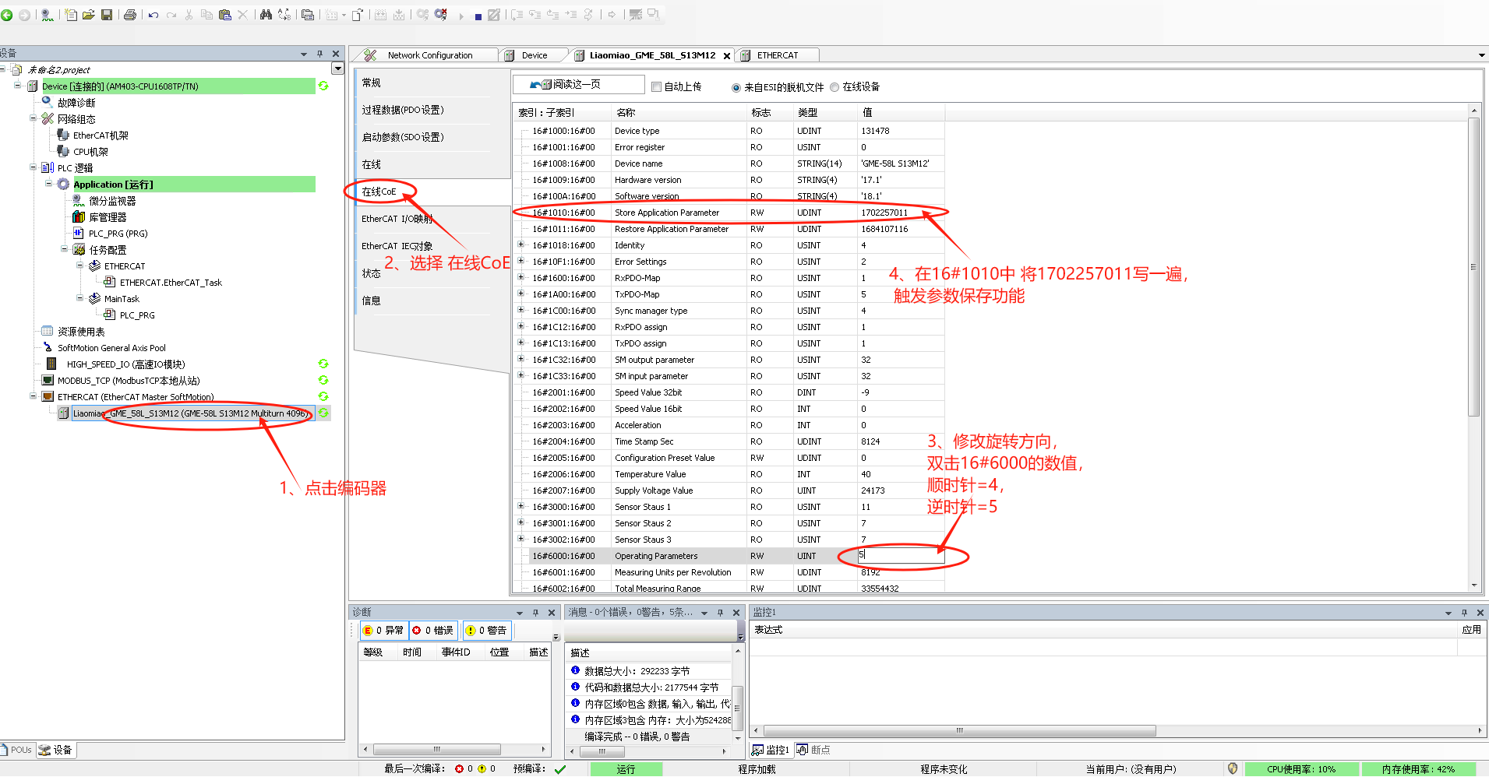Pin the 设备 panel with the pushpin icon
This screenshot has width=1489, height=777.
point(319,54)
